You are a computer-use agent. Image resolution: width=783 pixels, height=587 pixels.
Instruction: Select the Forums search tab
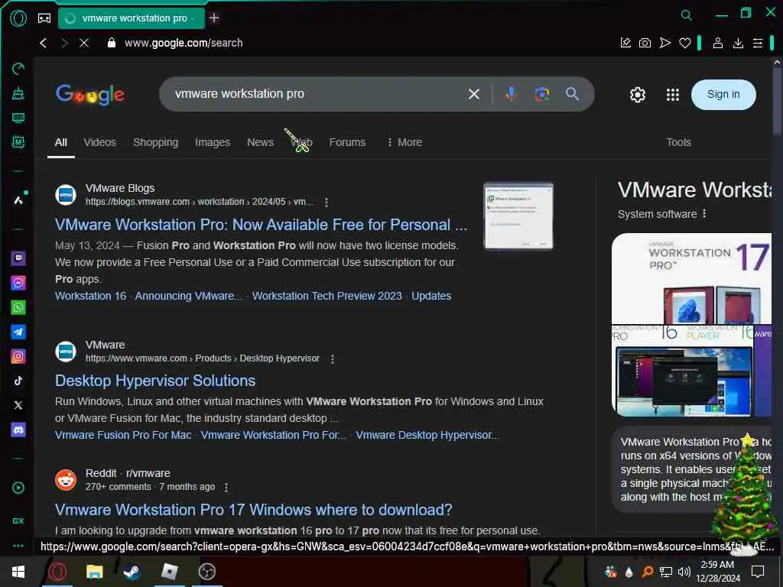coord(347,142)
